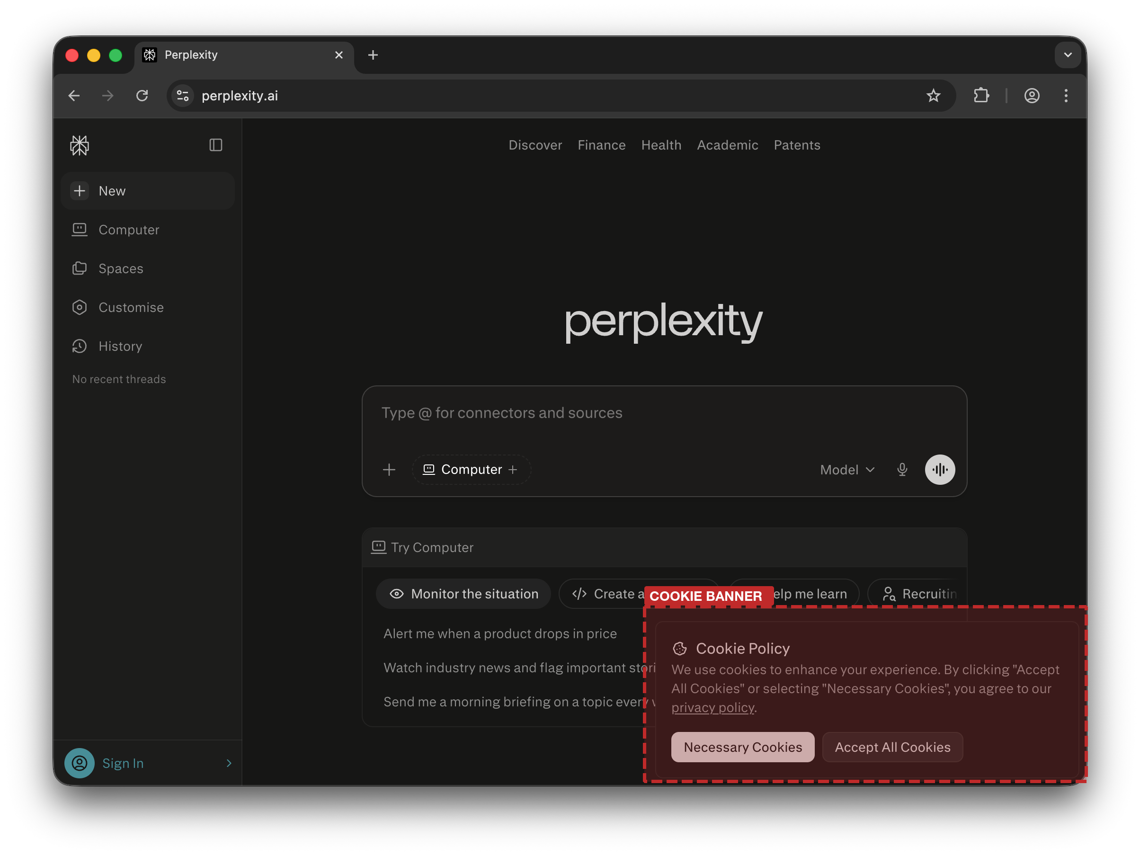Open a new browser tab

click(373, 55)
